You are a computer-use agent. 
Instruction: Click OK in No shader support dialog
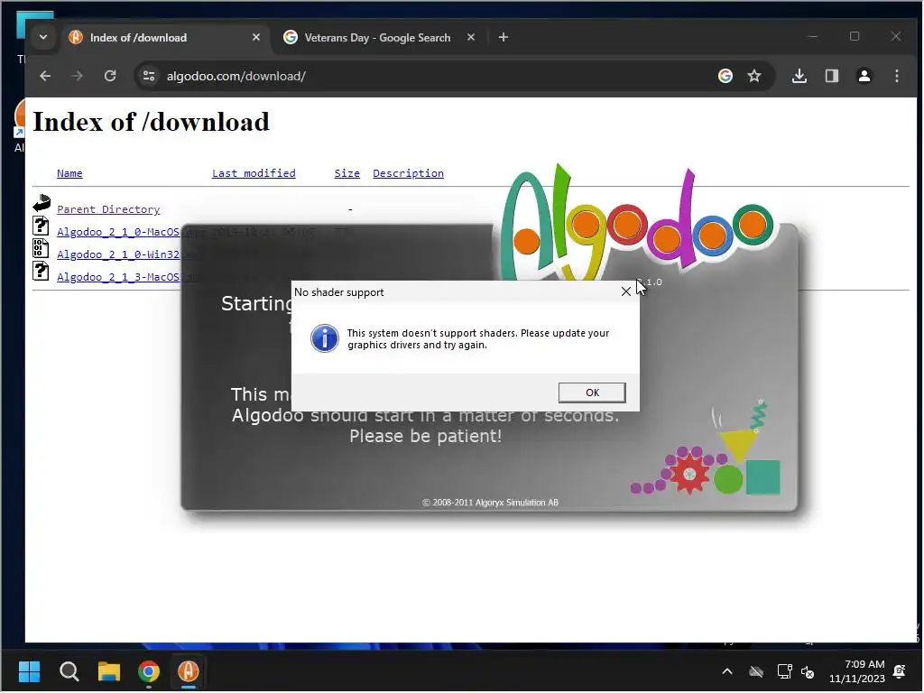click(x=592, y=393)
